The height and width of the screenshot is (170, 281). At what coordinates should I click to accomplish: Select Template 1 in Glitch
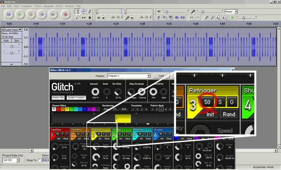pos(133,109)
